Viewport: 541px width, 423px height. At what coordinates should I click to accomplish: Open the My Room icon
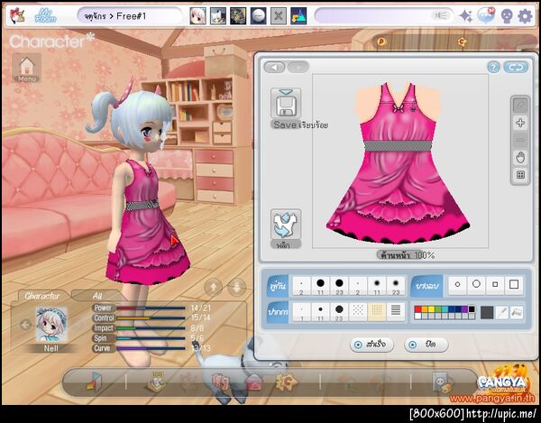[x=46, y=16]
